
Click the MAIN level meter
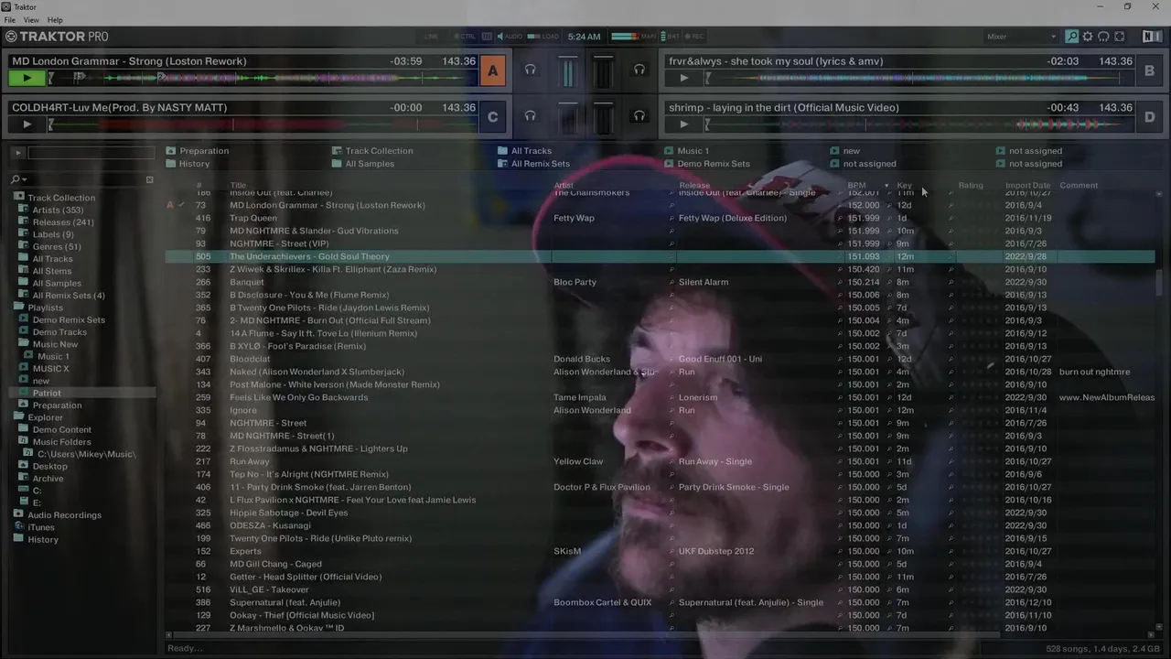click(634, 37)
